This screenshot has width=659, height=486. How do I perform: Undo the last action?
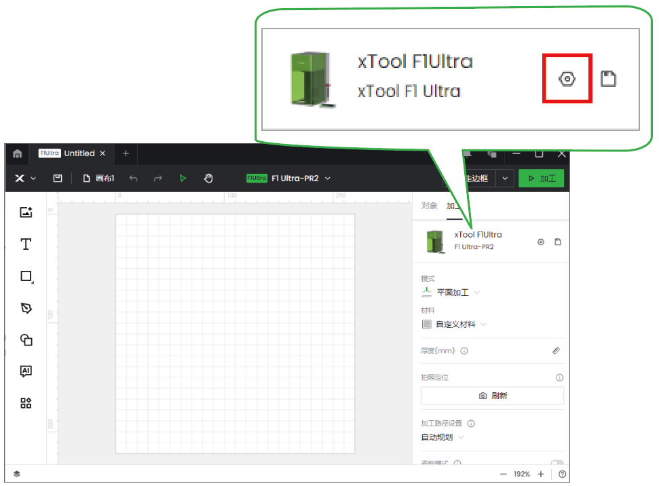[x=133, y=179]
